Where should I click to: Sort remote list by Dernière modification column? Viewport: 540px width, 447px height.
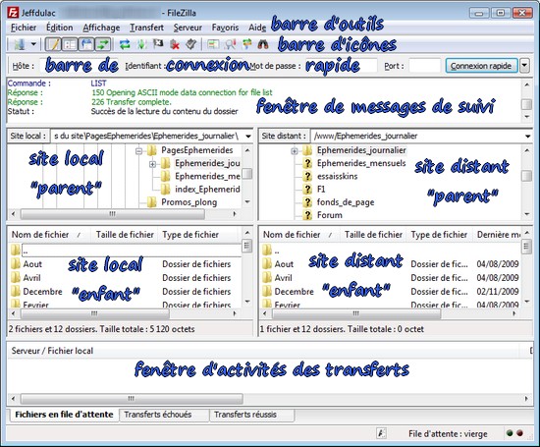[498, 235]
